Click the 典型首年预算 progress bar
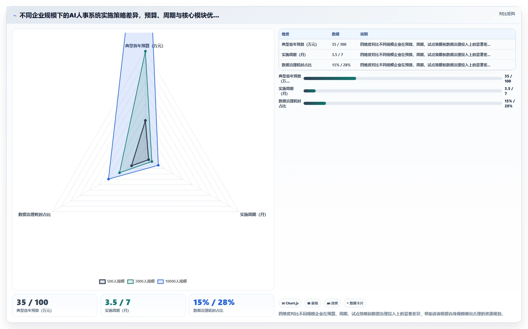The height and width of the screenshot is (329, 528). coord(403,78)
